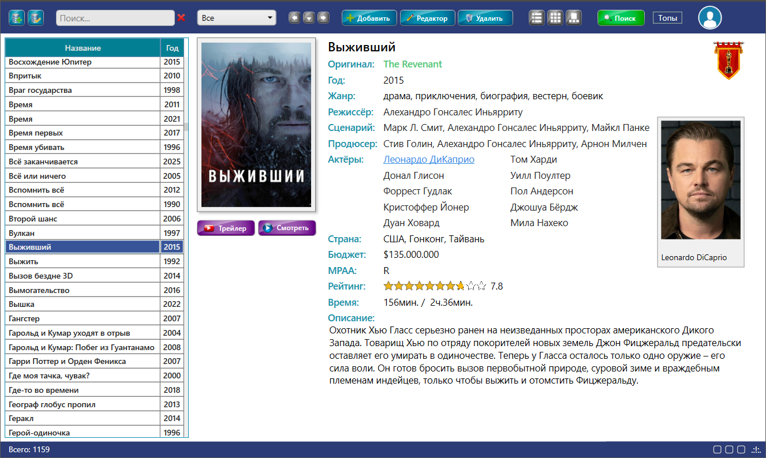
Task: Click the down navigation arrow button
Action: click(x=309, y=18)
